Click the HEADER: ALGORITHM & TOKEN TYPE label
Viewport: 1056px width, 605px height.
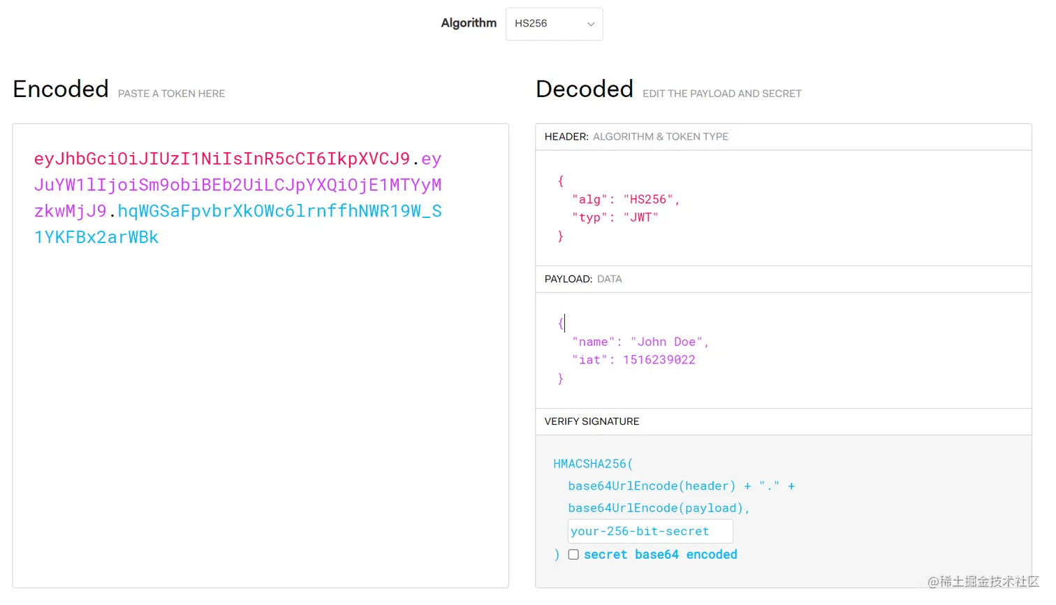pyautogui.click(x=636, y=137)
